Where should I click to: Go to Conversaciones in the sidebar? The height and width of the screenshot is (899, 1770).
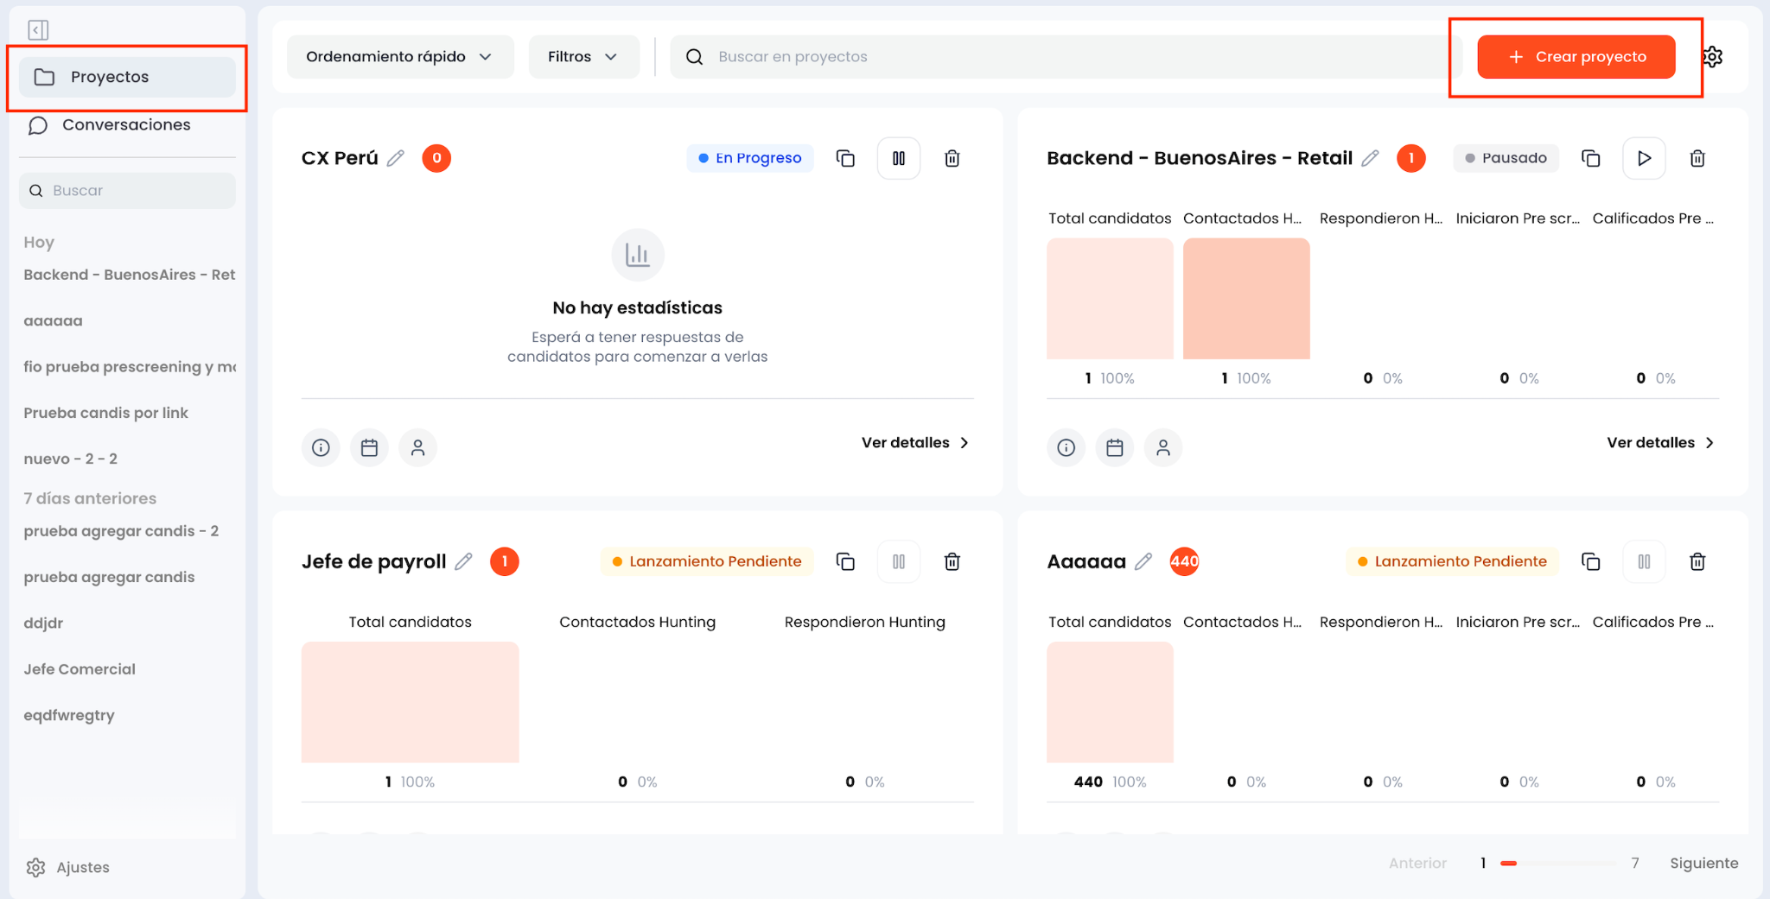pyautogui.click(x=127, y=125)
